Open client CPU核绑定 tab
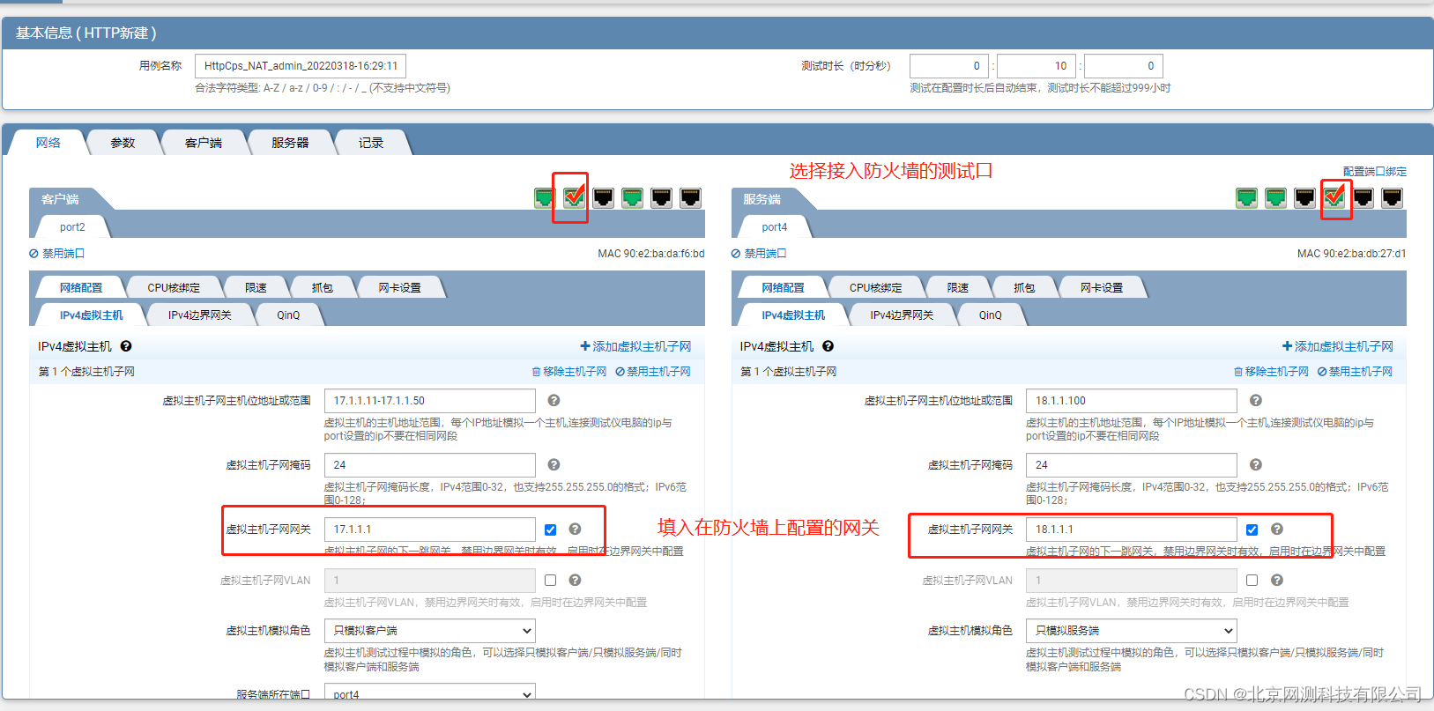 [x=174, y=288]
